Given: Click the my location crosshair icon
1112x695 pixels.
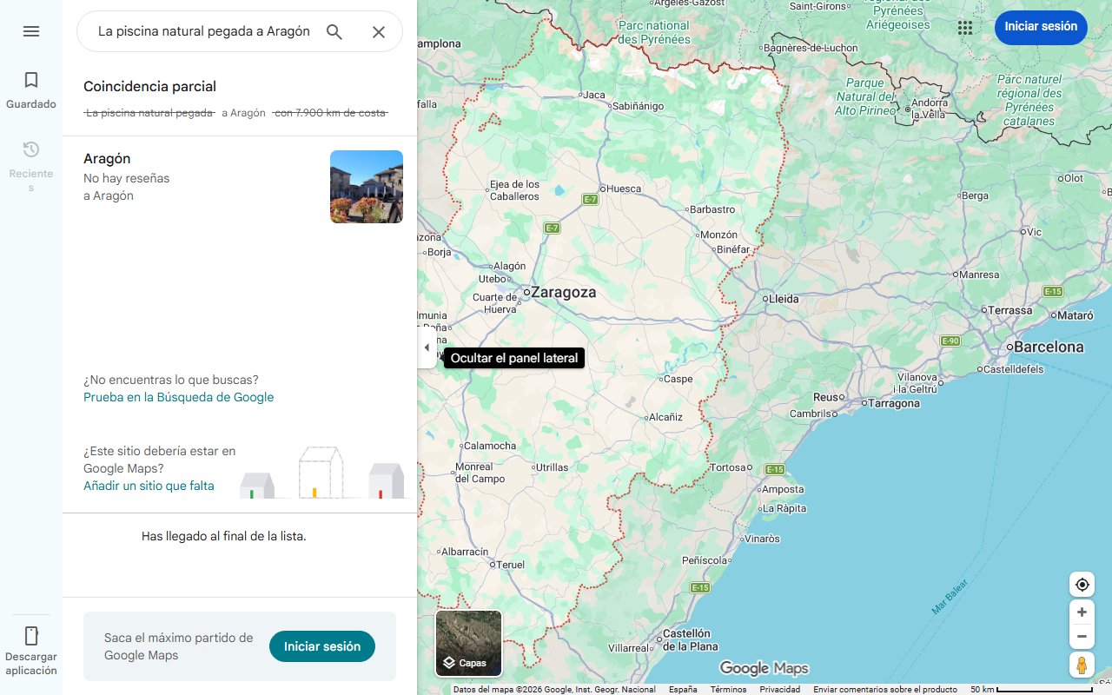Looking at the screenshot, I should [1082, 584].
